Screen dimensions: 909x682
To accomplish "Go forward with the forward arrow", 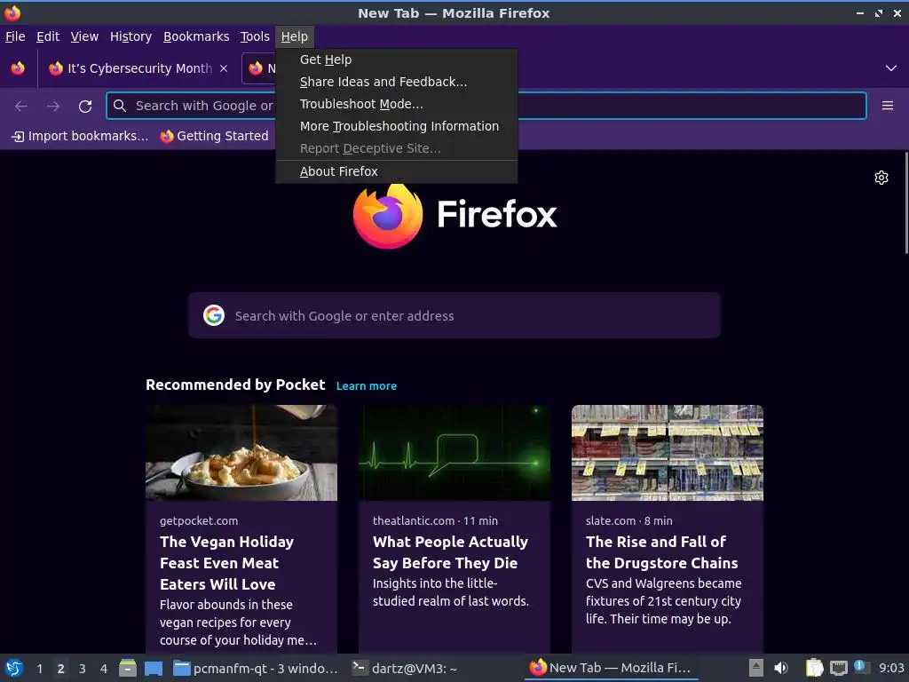I will tap(53, 106).
